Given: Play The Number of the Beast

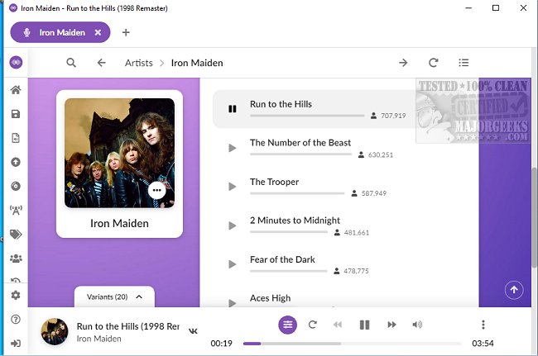Looking at the screenshot, I should tap(233, 148).
